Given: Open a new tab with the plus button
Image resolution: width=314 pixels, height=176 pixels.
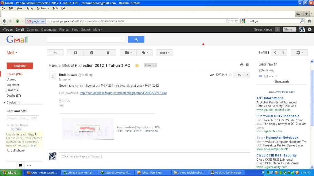Looking at the screenshot, I should click(306, 14).
